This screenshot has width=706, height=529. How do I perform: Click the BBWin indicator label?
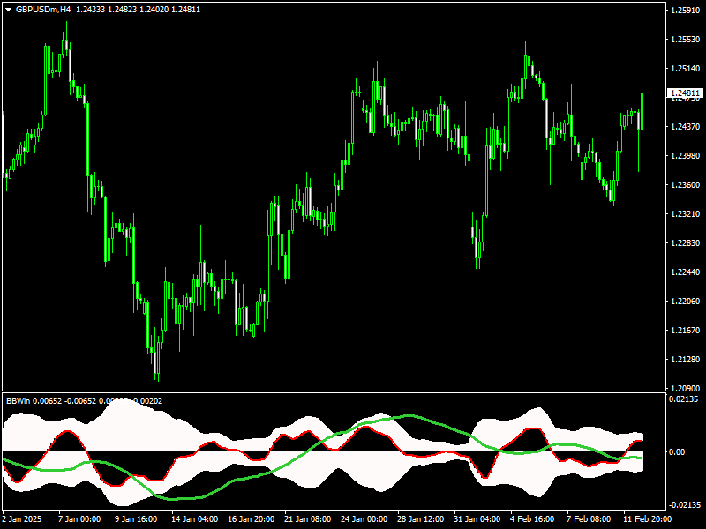(18, 402)
